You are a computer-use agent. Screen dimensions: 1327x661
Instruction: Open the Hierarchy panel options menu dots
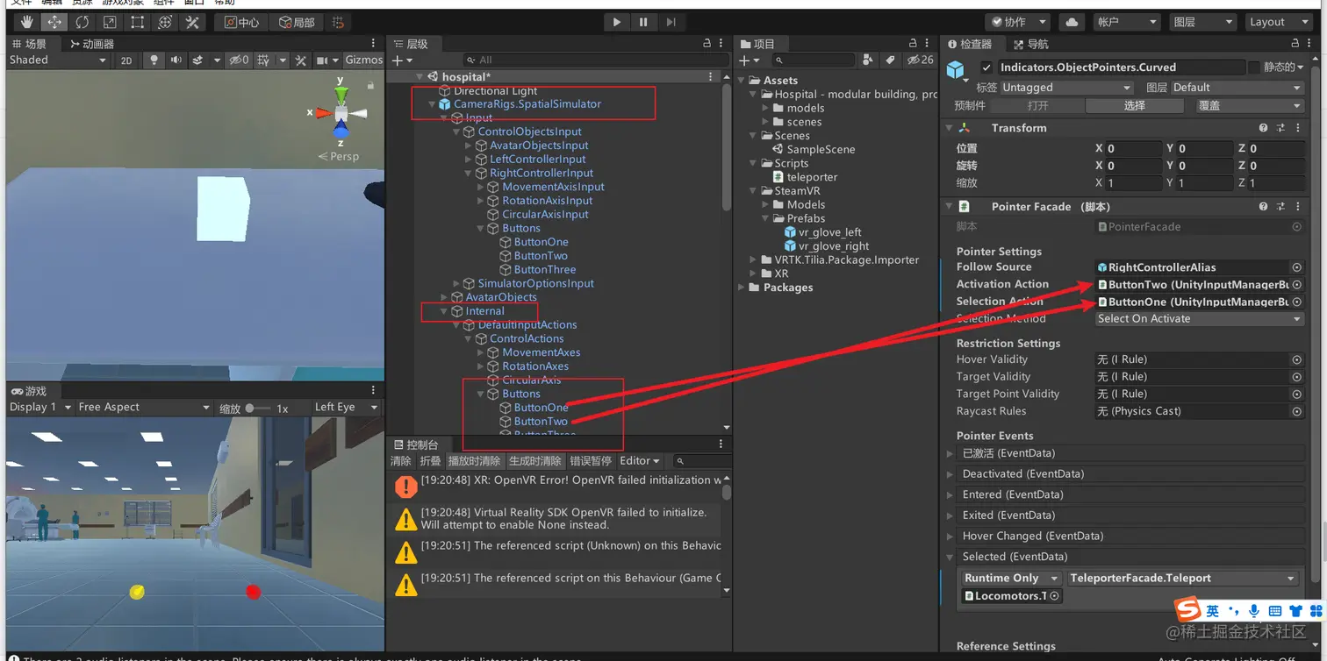(721, 44)
